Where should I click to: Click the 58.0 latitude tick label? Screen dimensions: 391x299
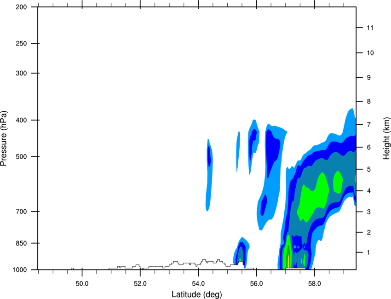pyautogui.click(x=315, y=284)
